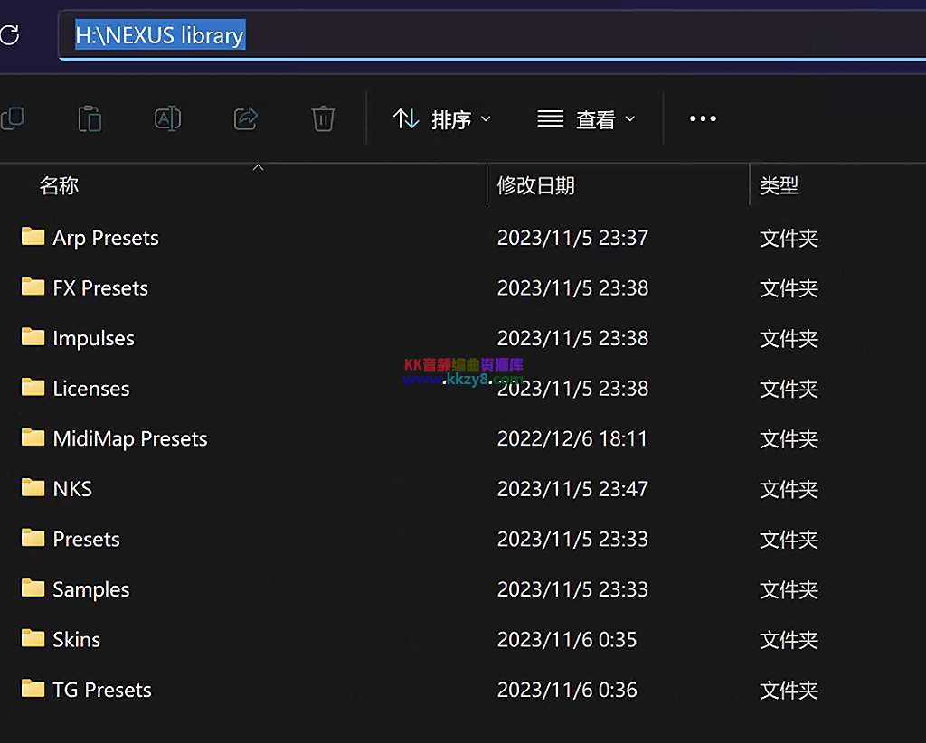
Task: Click the Delete trash icon
Action: [x=323, y=118]
